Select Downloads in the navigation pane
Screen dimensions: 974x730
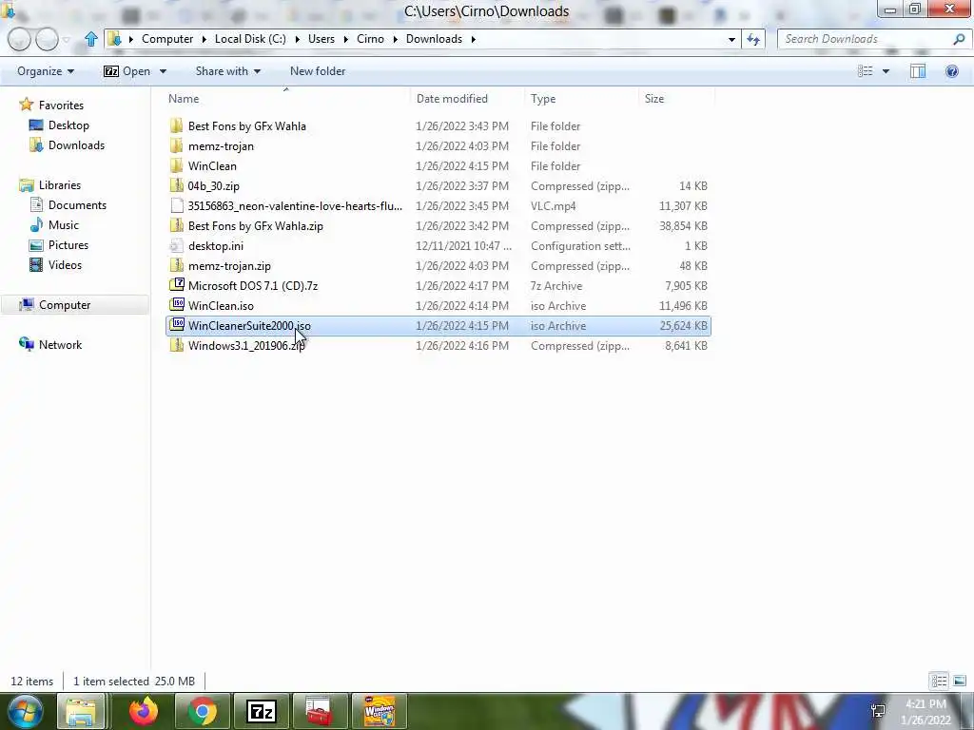pos(76,145)
